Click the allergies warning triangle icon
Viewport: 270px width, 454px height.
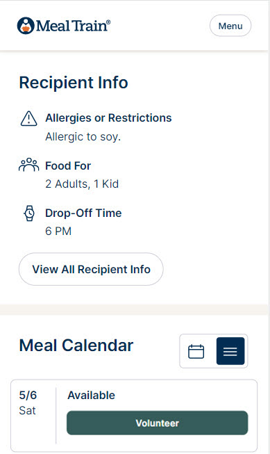pyautogui.click(x=29, y=118)
